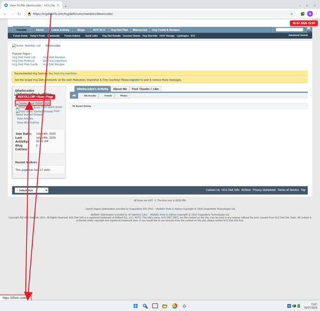Open Success Stories link

[x=131, y=36]
